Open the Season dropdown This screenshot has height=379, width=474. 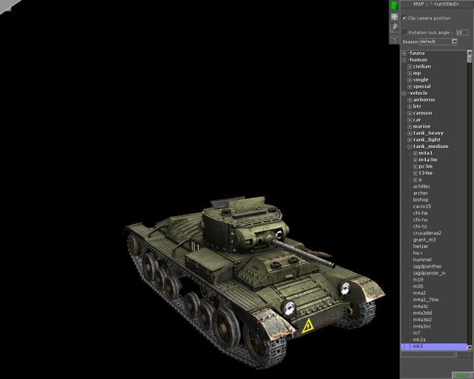pos(454,41)
